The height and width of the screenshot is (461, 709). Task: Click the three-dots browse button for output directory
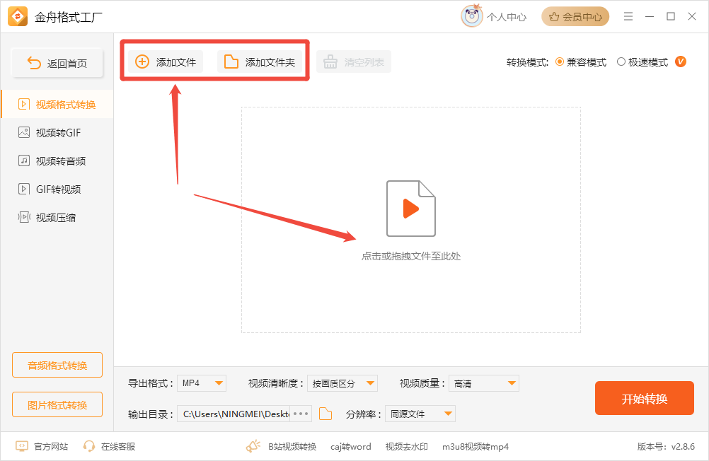(301, 414)
